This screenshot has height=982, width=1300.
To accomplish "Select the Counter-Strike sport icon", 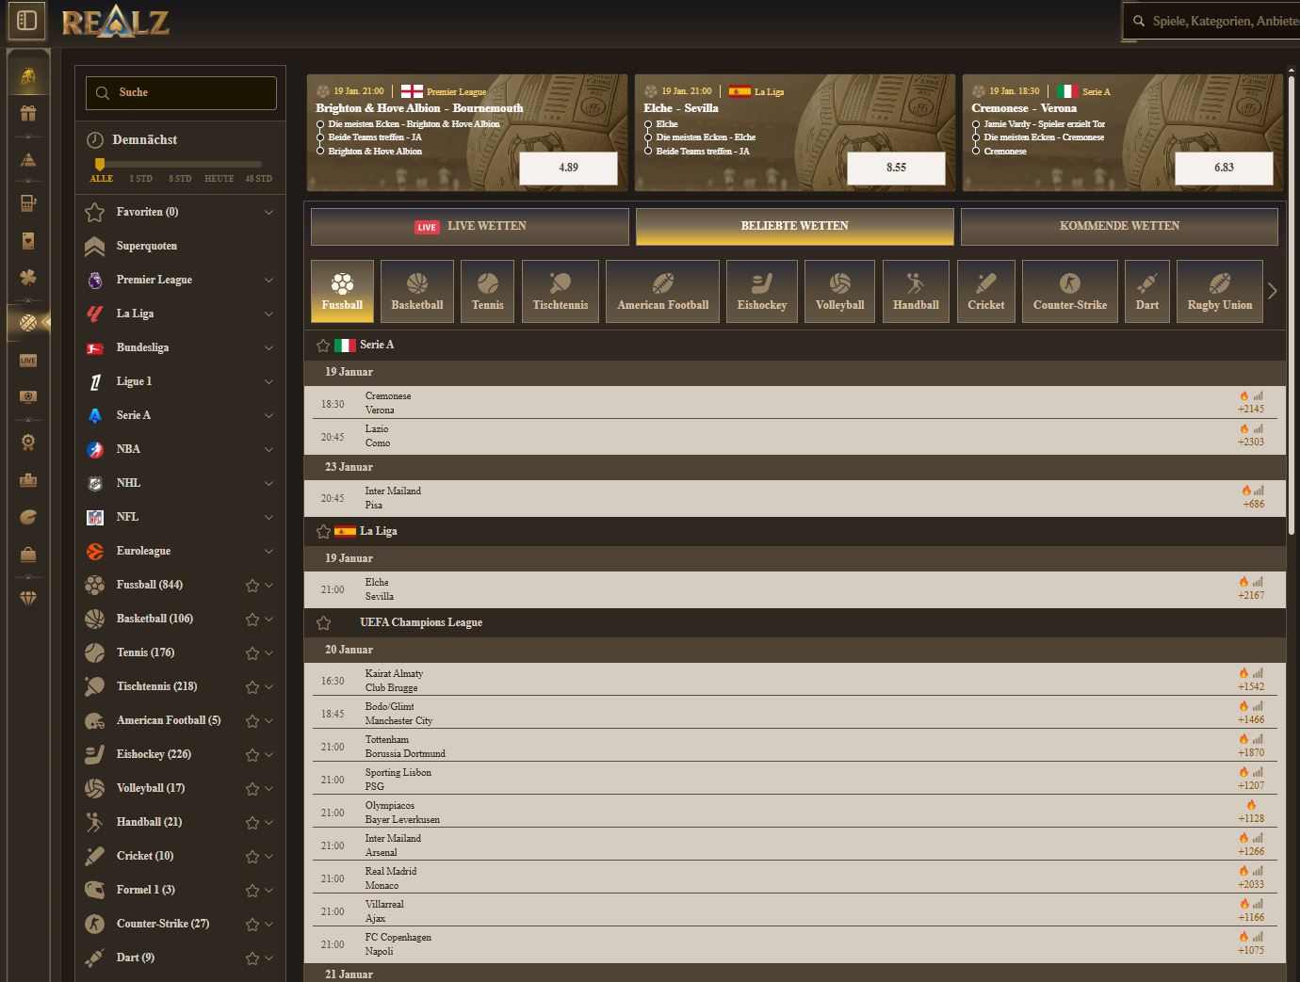I will tap(1069, 291).
